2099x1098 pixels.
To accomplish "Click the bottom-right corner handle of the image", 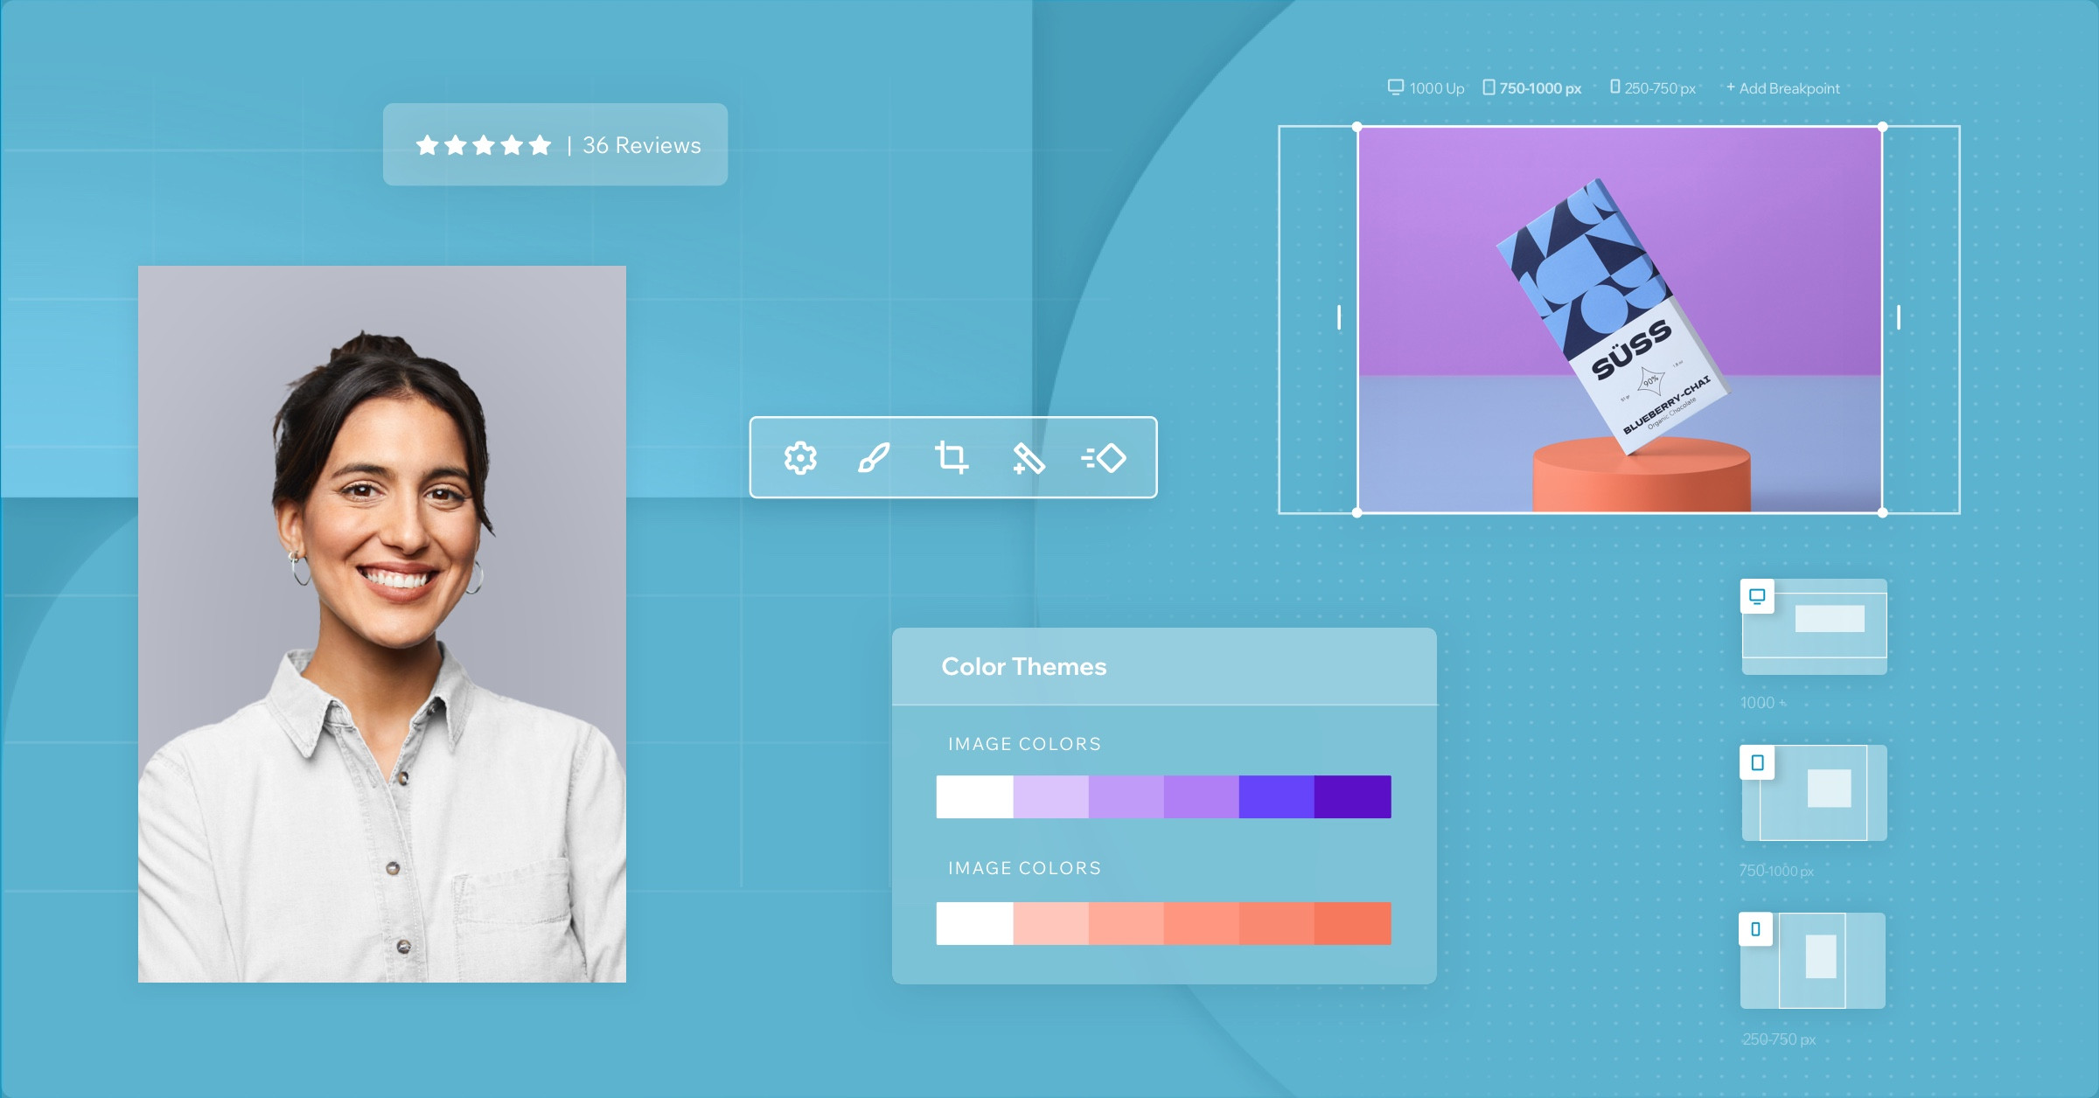I will 1883,513.
